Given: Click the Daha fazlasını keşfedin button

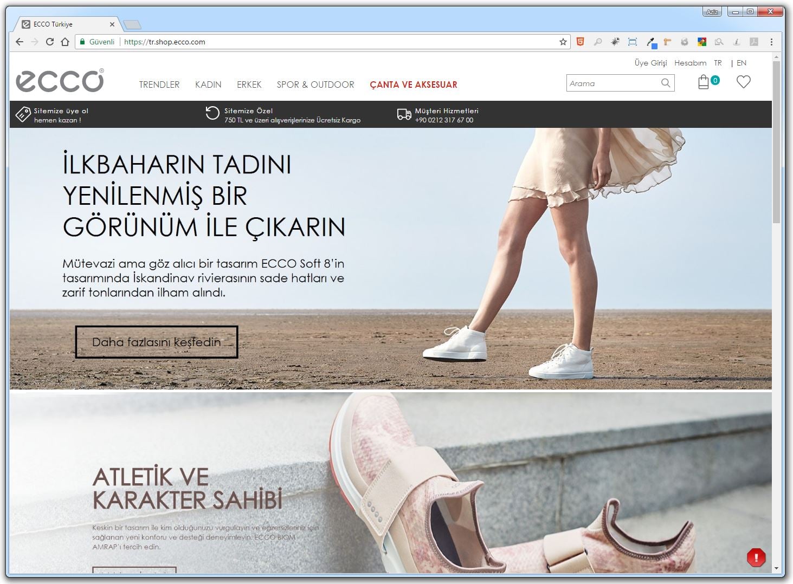Looking at the screenshot, I should pyautogui.click(x=156, y=342).
